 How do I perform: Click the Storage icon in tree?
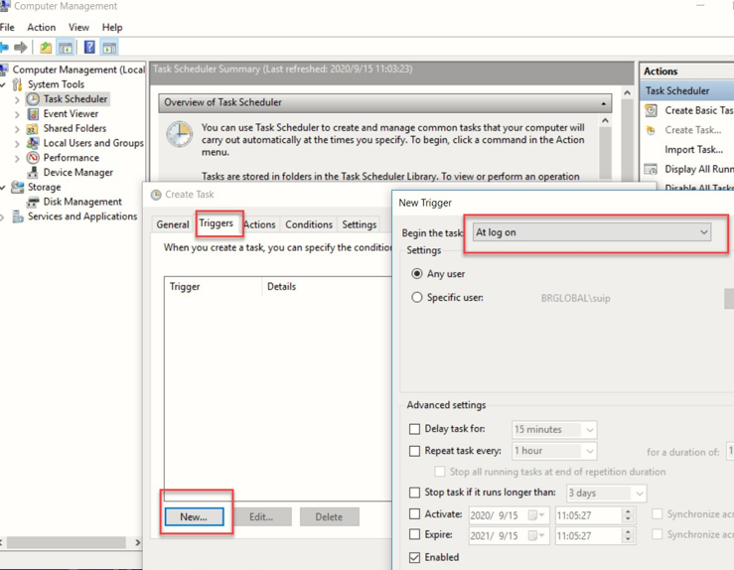pos(17,188)
